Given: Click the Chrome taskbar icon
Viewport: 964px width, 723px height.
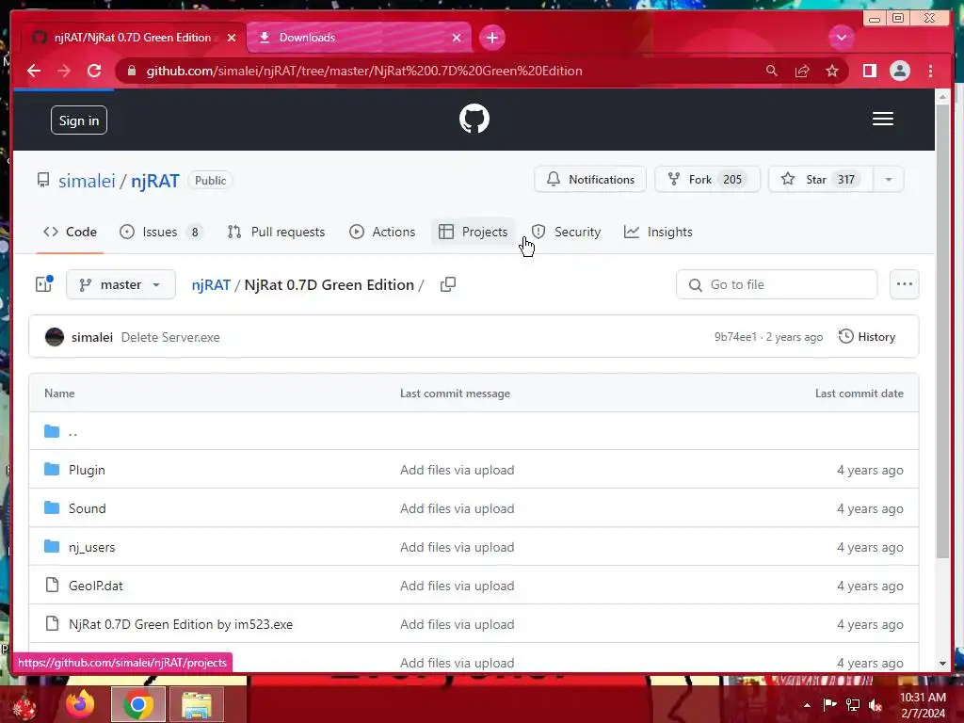Looking at the screenshot, I should tap(137, 704).
